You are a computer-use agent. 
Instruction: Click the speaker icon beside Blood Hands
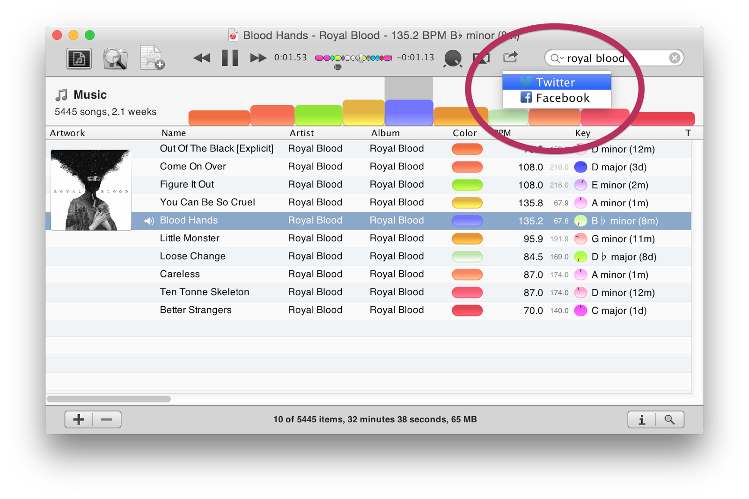[x=149, y=221]
